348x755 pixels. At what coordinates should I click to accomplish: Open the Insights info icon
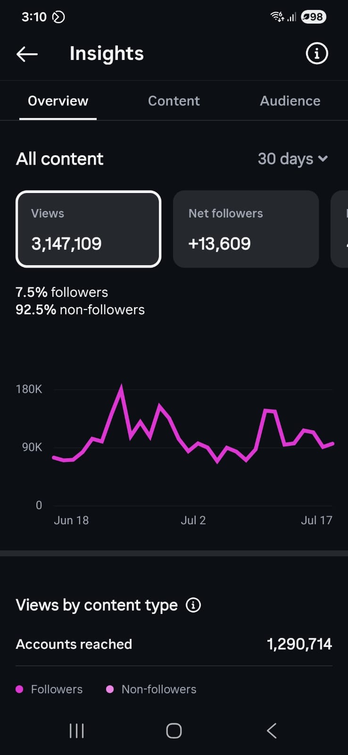(316, 53)
